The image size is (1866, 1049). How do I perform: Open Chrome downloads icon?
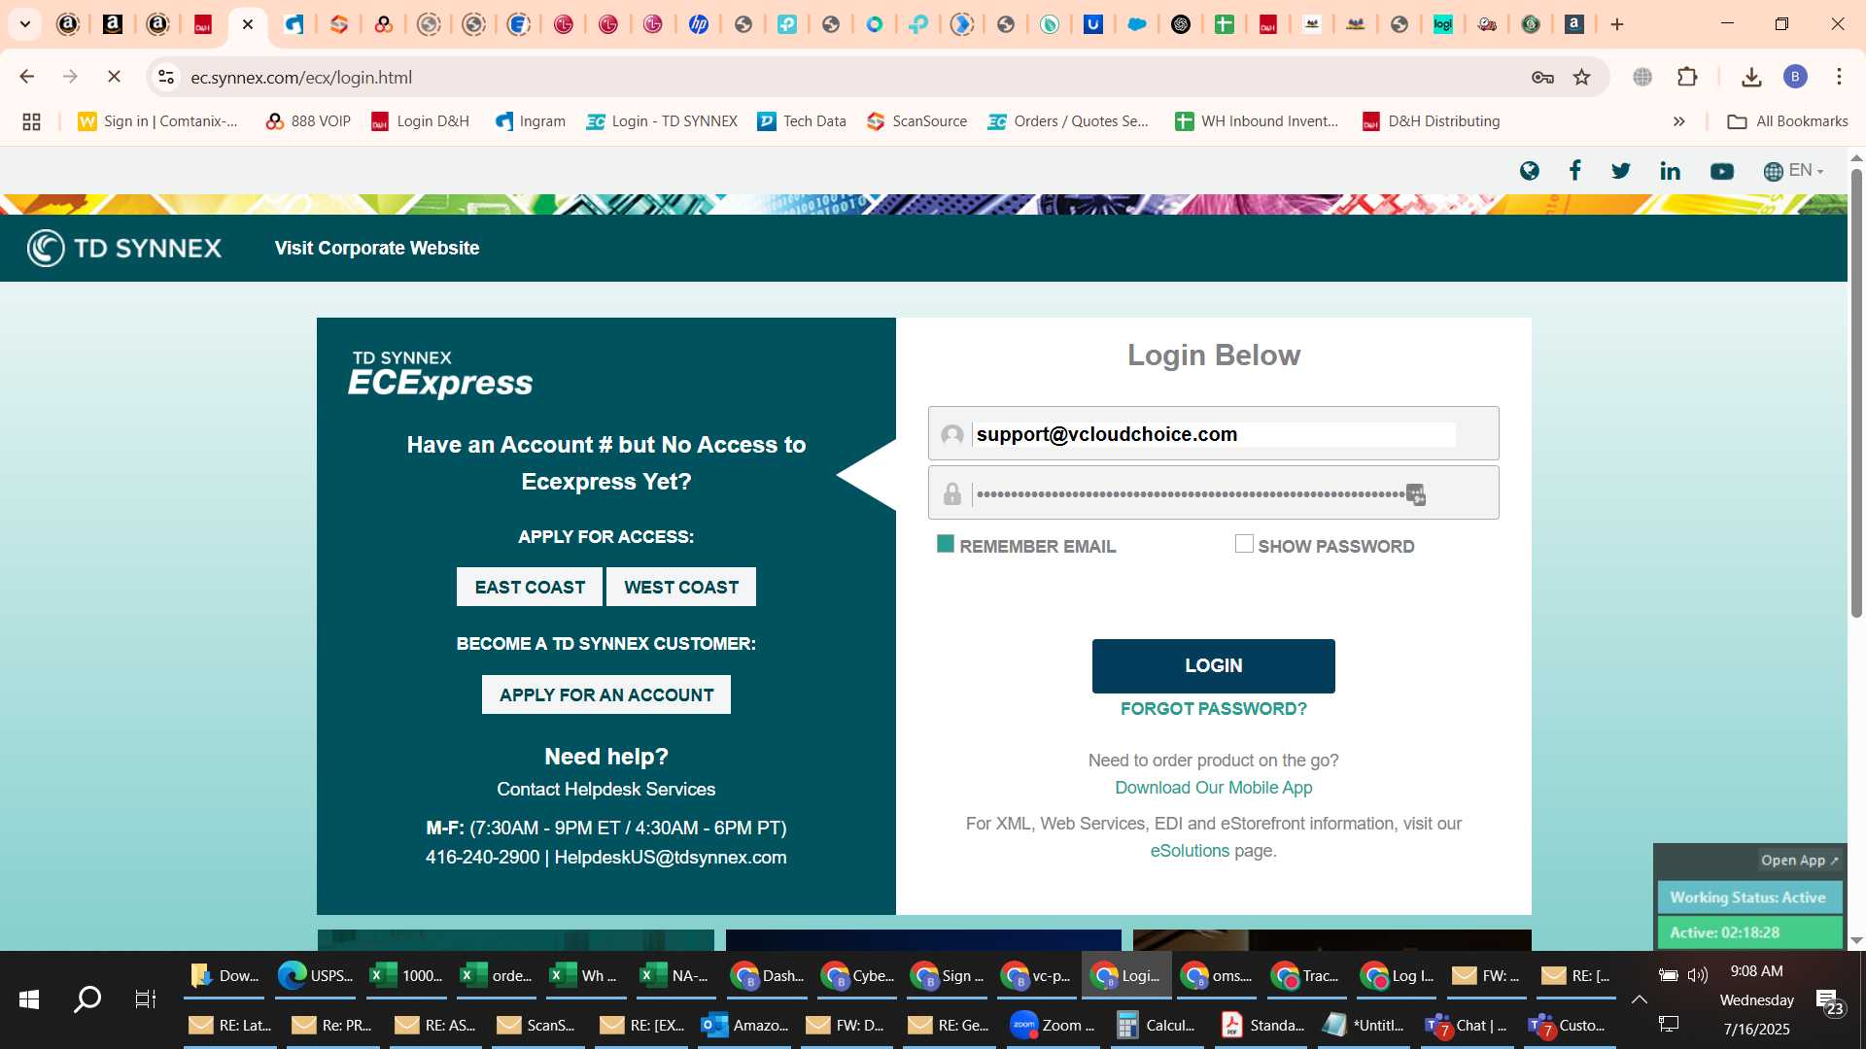(1751, 77)
